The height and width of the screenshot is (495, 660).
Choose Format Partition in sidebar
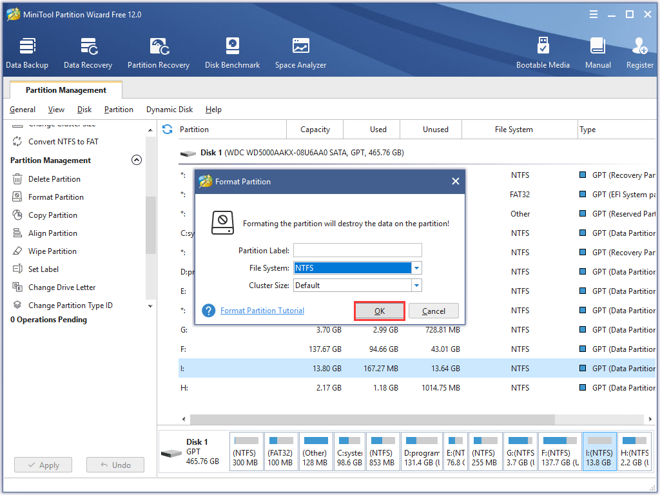coord(56,197)
